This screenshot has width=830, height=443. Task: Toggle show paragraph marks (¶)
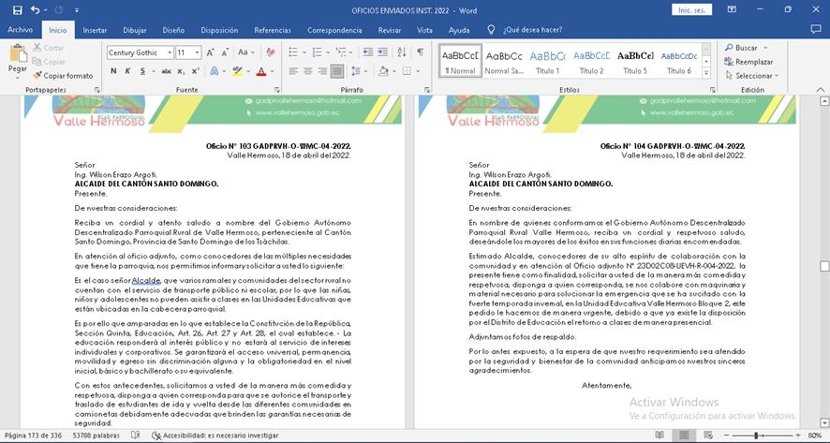tap(421, 52)
